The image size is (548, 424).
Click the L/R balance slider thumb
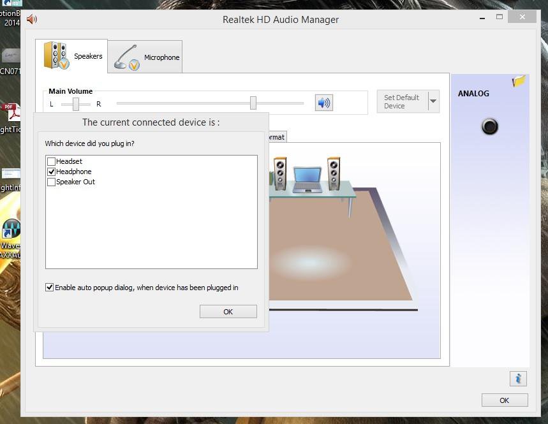coord(76,104)
